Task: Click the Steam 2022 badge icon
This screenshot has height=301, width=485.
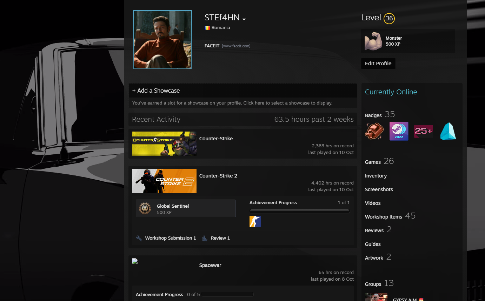Action: [x=399, y=131]
